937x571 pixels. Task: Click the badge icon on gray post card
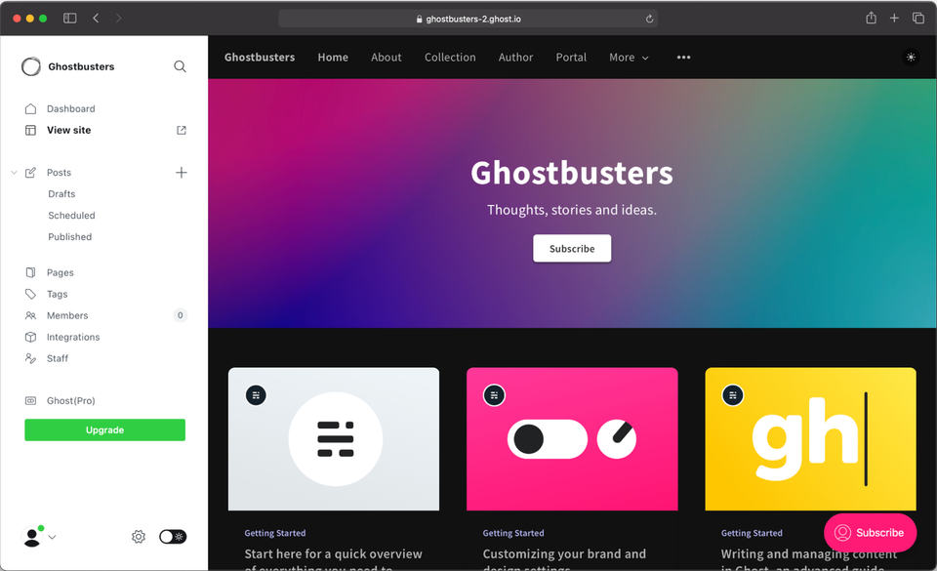[x=256, y=394]
